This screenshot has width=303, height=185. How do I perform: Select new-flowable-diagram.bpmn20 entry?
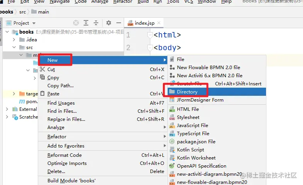[x=217, y=182]
